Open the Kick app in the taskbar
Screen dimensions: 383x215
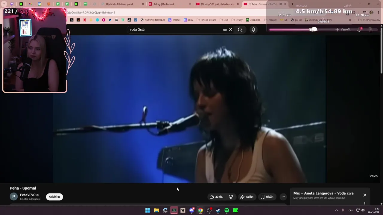coord(235,210)
